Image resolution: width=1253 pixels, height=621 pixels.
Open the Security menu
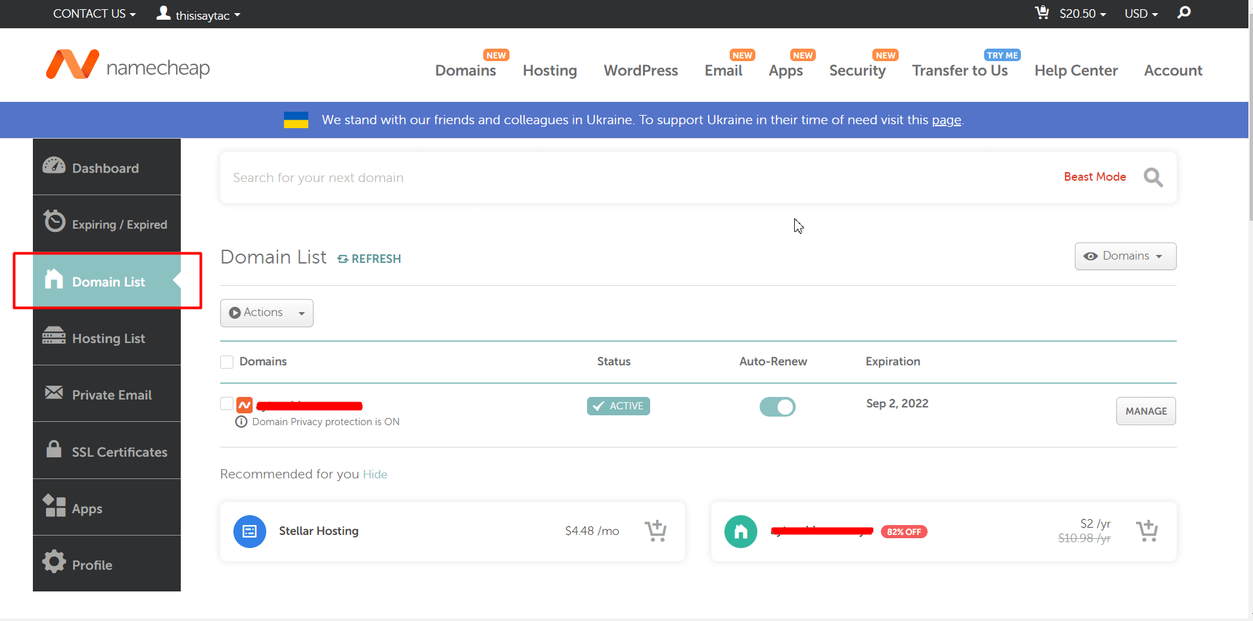[x=857, y=70]
